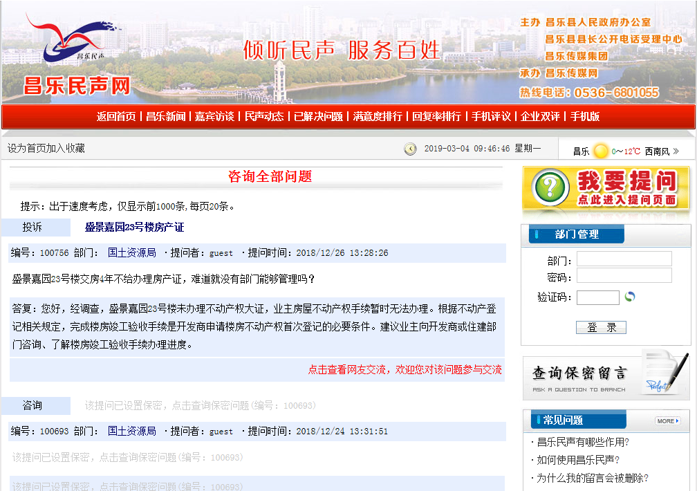The width and height of the screenshot is (697, 491).
Task: Open 返回首页 in the navigation bar
Action: click(116, 117)
